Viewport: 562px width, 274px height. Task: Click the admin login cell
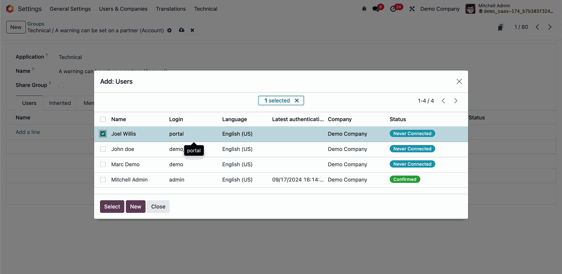coord(177,180)
